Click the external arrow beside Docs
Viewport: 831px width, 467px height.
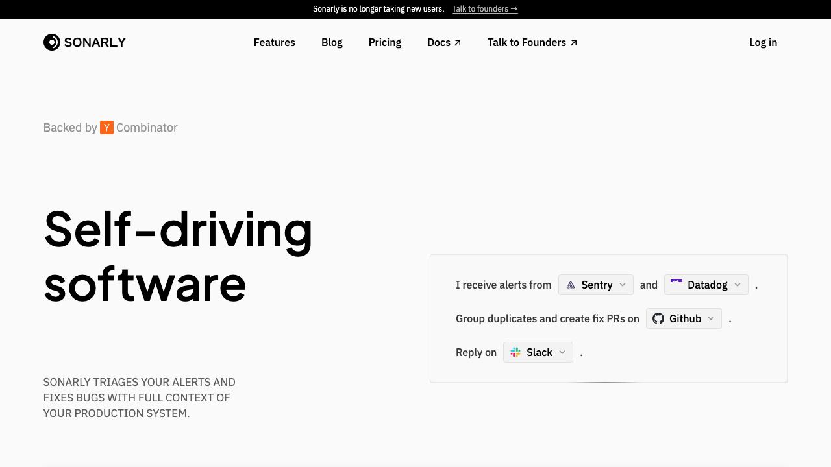458,43
